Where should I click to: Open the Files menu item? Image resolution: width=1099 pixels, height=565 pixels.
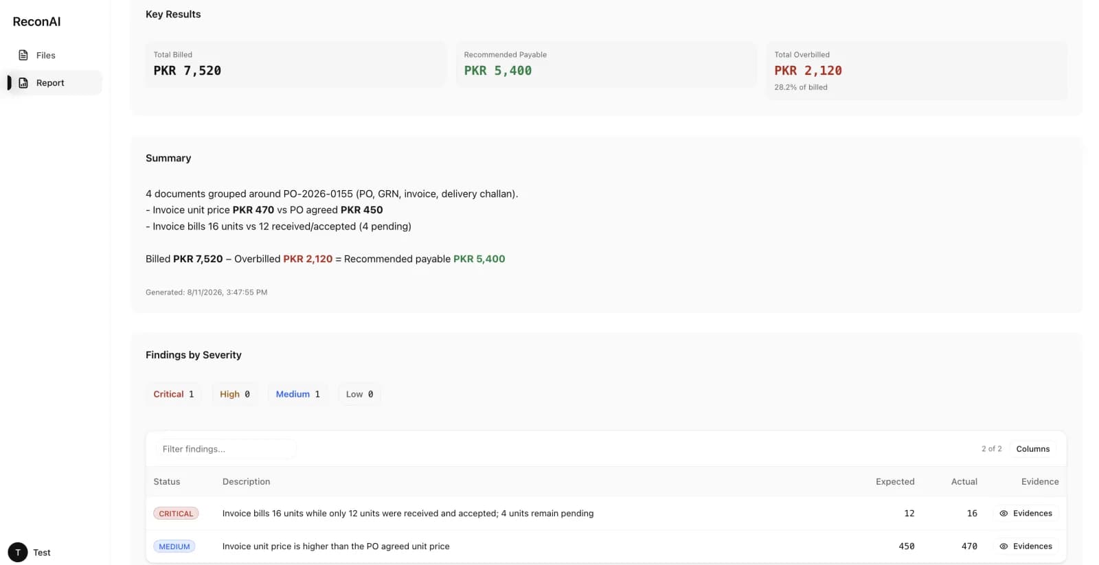[x=55, y=55]
